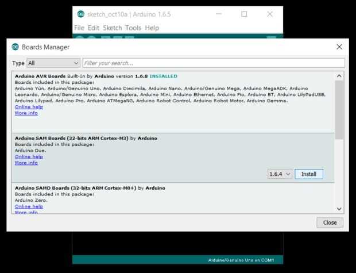This screenshot has width=356, height=273.
Task: Select the Arduino AVR Boards title text
Action: click(x=40, y=76)
